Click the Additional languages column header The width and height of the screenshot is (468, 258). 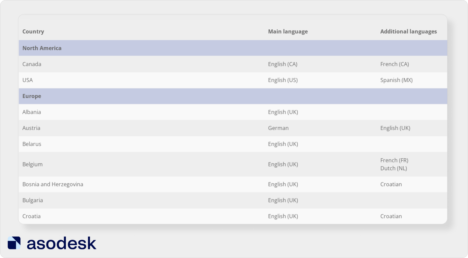(x=408, y=31)
